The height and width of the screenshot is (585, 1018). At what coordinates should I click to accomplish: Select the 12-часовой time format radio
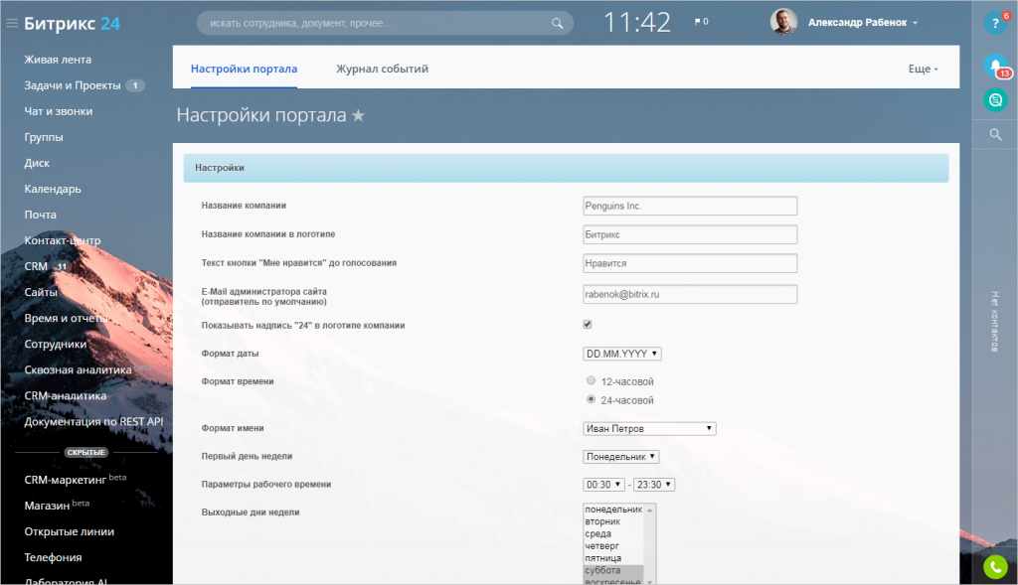pos(591,380)
